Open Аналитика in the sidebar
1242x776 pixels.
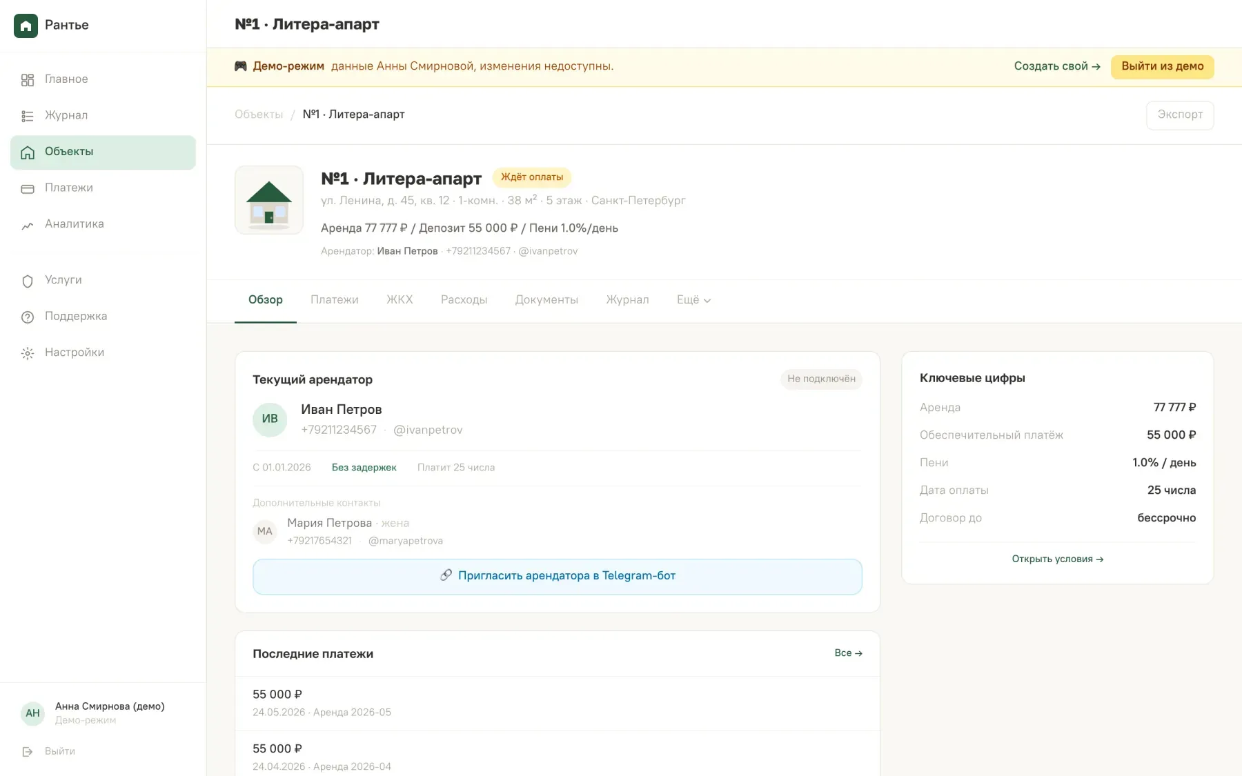[x=103, y=224]
